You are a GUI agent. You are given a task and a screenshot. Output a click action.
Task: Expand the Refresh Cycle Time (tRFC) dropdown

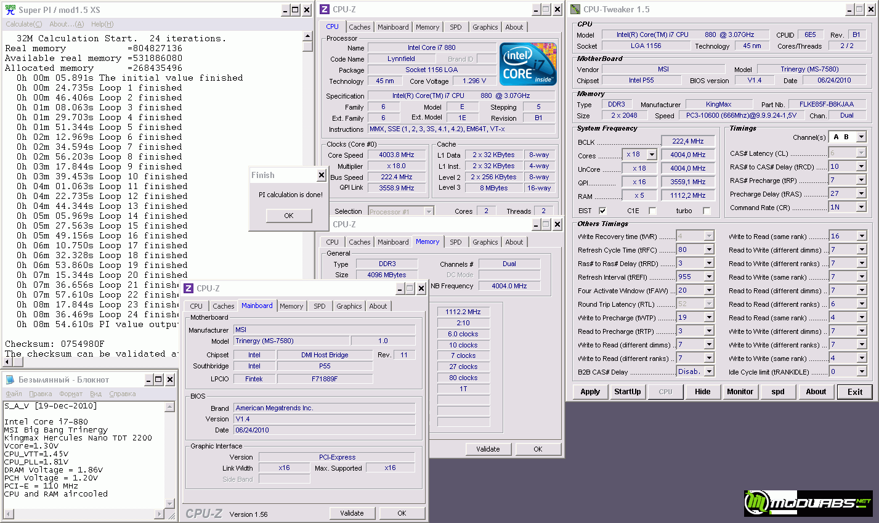pos(709,249)
